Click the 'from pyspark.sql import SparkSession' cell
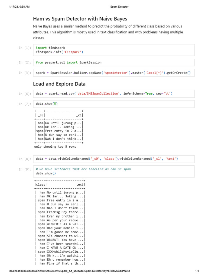This screenshot has height=278, width=208. pos(113,62)
